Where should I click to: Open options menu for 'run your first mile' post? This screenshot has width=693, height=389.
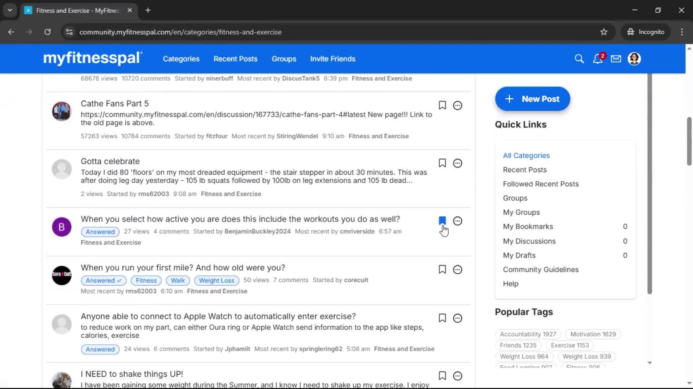(x=457, y=269)
